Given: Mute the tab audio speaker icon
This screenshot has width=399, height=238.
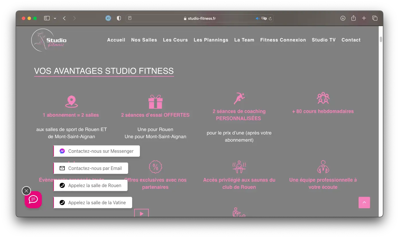Looking at the screenshot, I should [x=257, y=19].
